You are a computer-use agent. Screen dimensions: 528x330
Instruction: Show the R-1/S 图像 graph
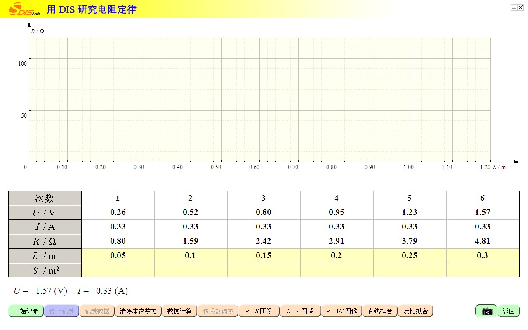(342, 311)
